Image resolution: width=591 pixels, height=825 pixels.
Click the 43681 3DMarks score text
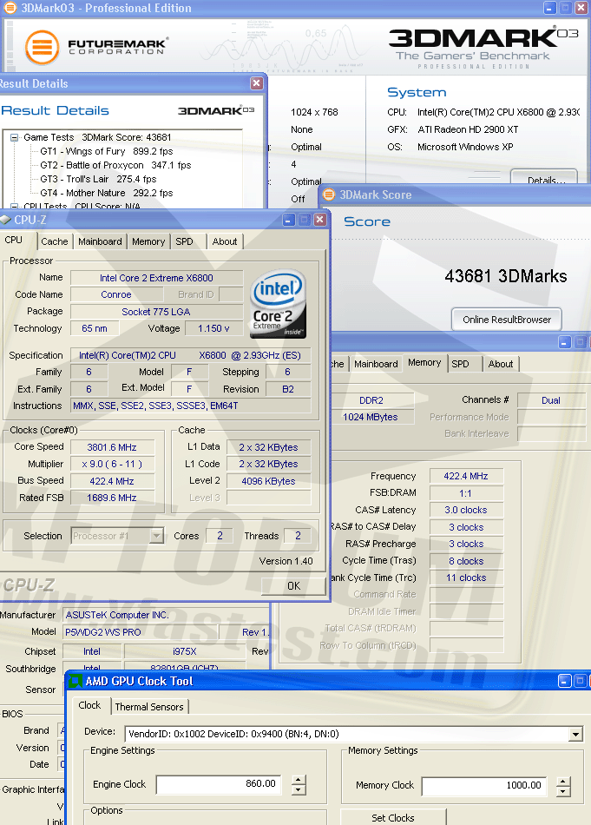click(x=506, y=276)
